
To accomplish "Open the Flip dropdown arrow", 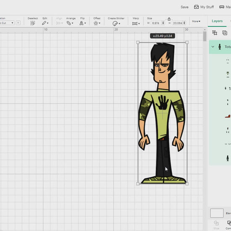I will pos(85,23).
